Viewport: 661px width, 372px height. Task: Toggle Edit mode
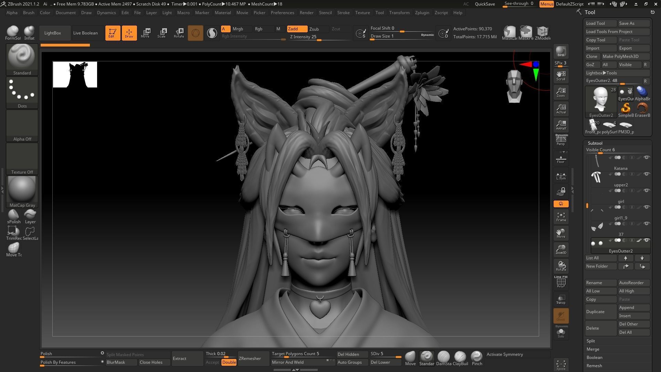coord(113,33)
